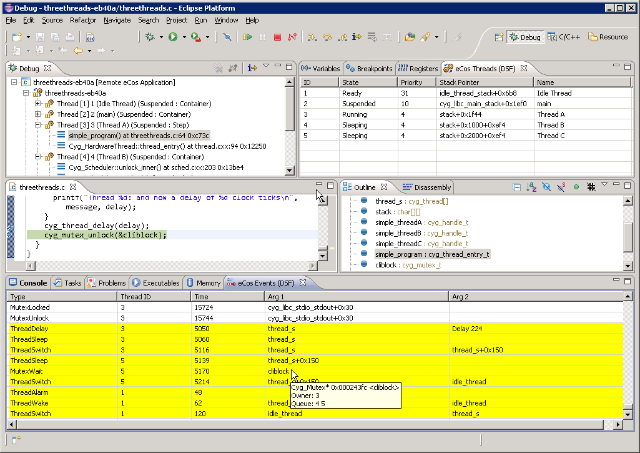Screen dimensions: 640x453
Task: Click Outline Collapse All icon
Action: [x=517, y=187]
